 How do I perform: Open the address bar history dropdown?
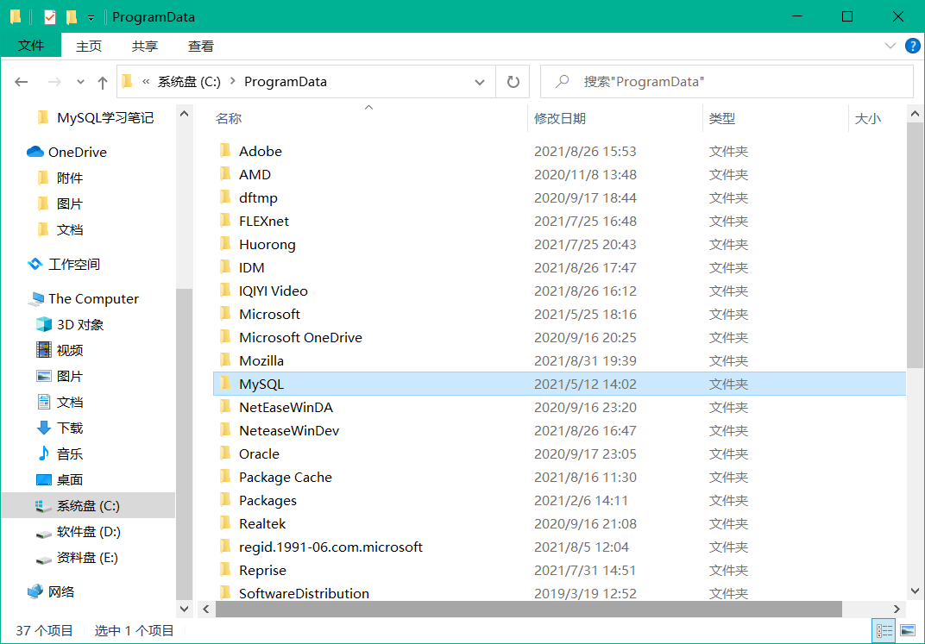[x=480, y=83]
